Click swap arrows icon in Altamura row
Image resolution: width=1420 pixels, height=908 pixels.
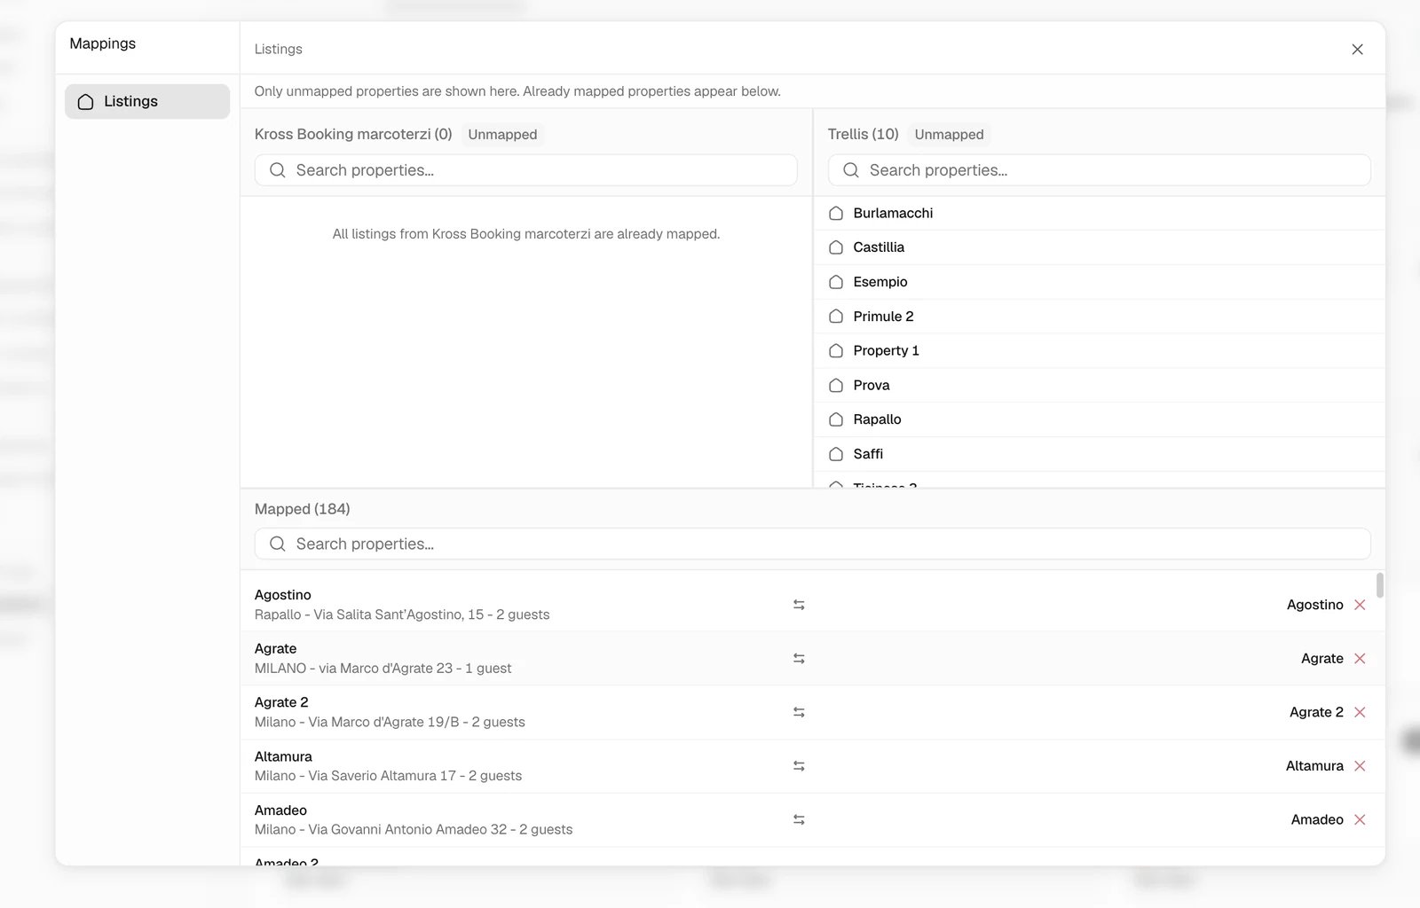coord(799,766)
